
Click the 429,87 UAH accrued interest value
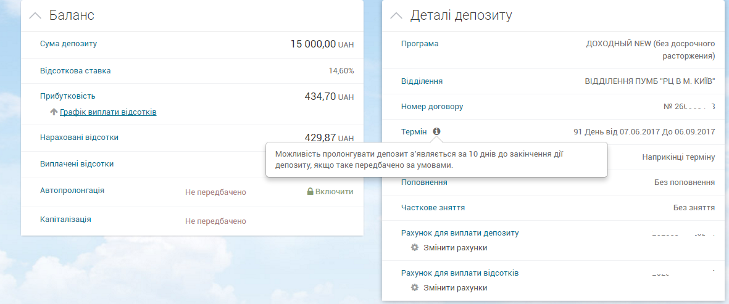coord(329,138)
